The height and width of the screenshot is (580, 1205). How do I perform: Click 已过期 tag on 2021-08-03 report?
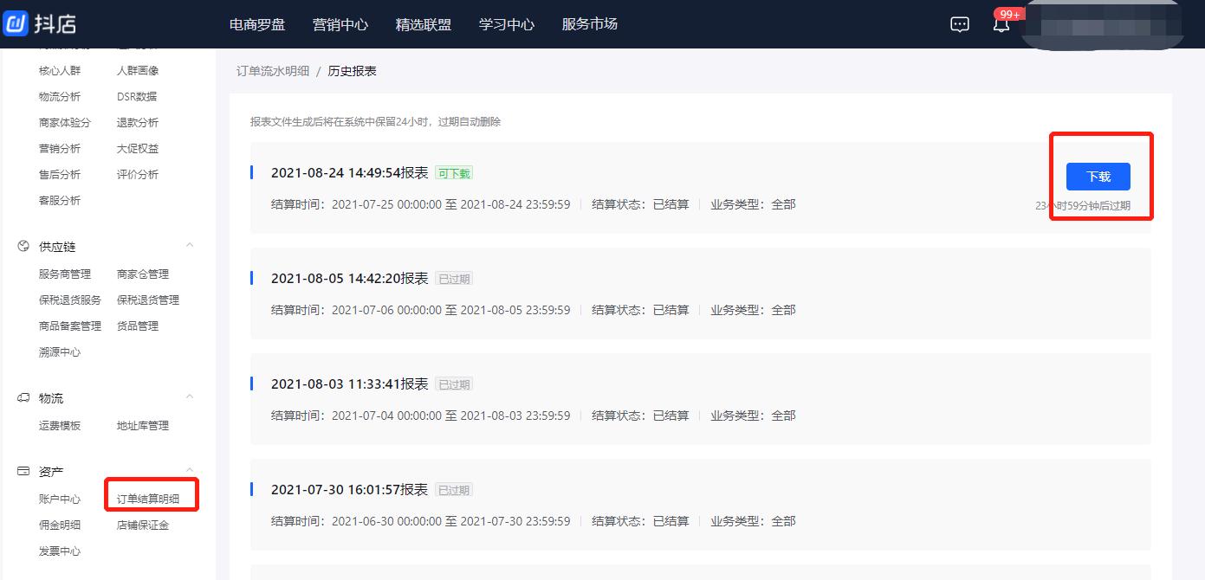454,384
